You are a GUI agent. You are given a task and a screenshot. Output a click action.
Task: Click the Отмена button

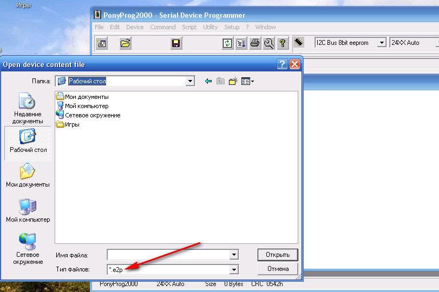(278, 269)
